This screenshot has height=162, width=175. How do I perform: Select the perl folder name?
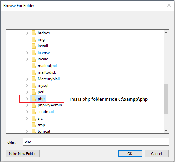point(41,92)
